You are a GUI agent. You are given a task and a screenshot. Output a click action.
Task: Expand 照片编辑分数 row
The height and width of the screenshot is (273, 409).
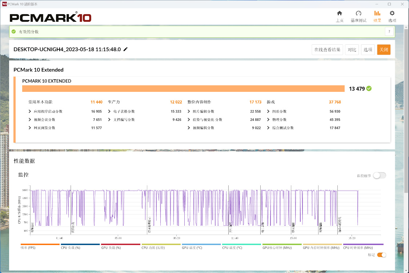pyautogui.click(x=189, y=111)
